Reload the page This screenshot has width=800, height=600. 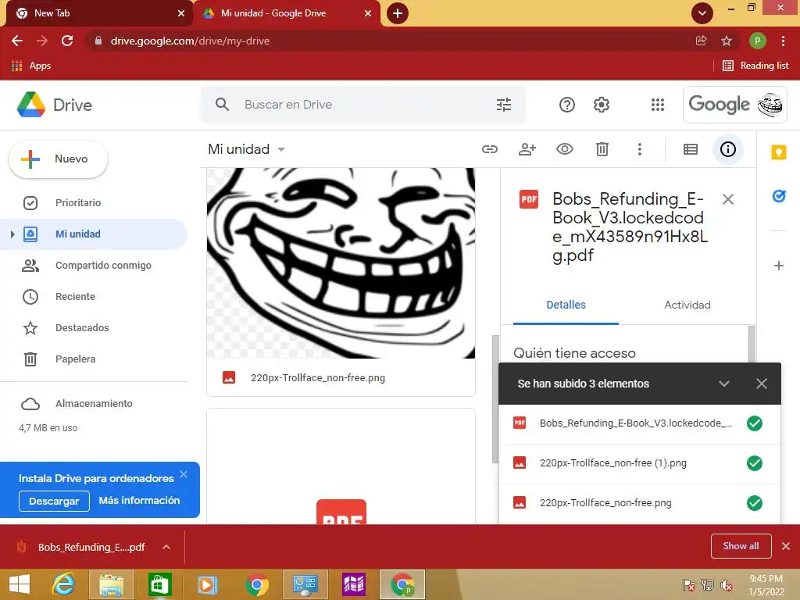(67, 41)
